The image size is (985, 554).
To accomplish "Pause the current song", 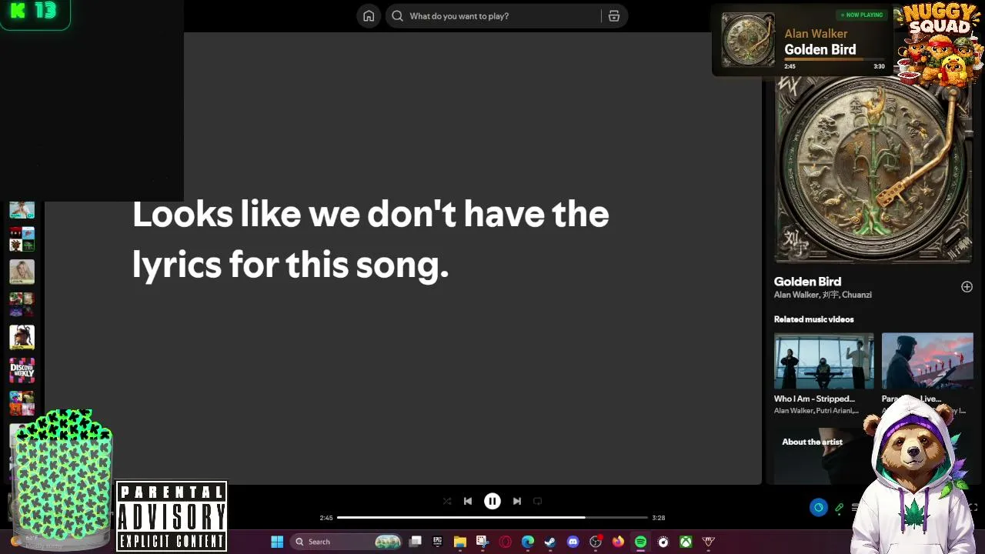I will click(x=492, y=501).
